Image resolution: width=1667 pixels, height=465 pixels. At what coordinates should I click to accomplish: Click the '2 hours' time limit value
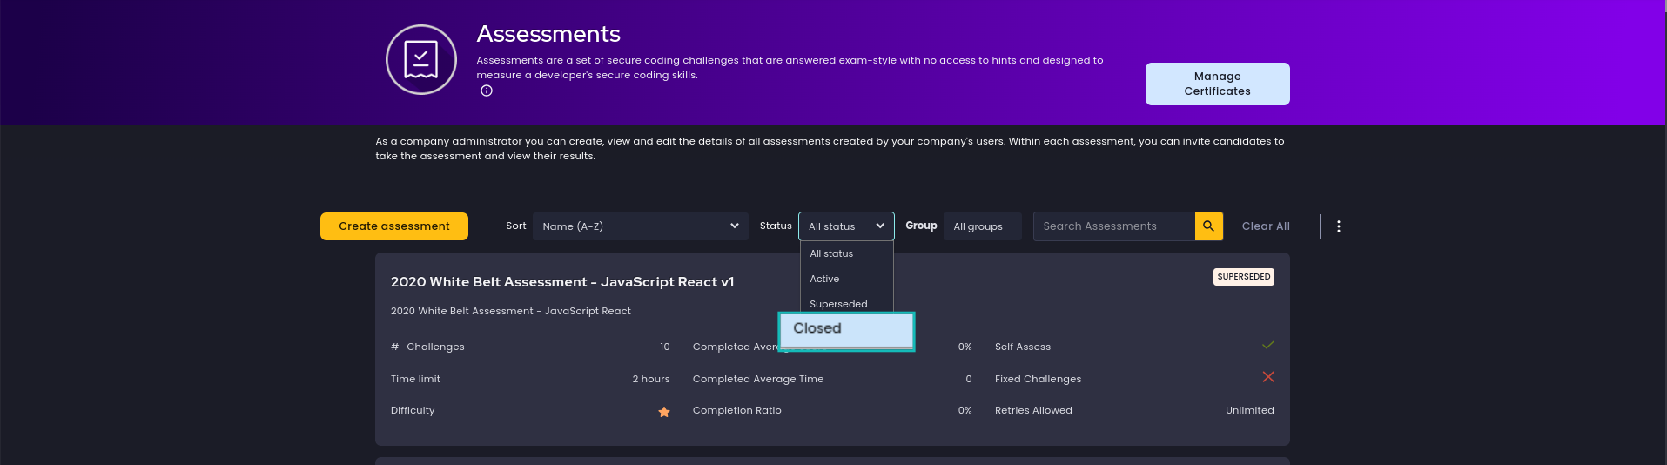point(651,379)
